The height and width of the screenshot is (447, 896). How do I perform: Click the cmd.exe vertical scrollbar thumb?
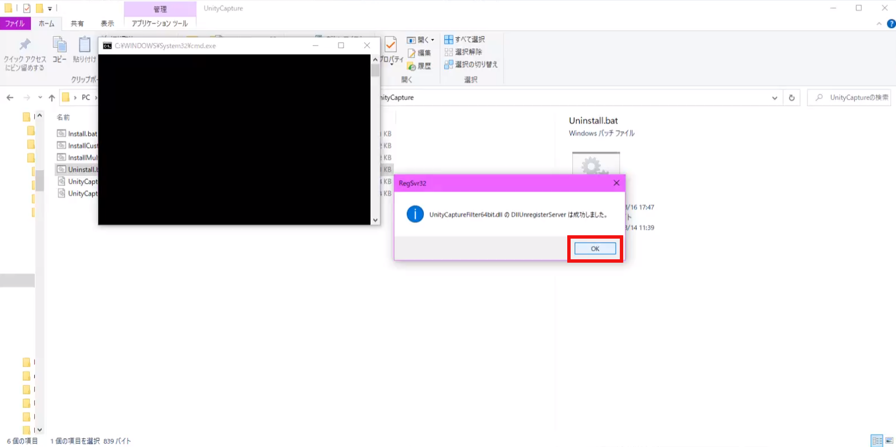point(376,70)
